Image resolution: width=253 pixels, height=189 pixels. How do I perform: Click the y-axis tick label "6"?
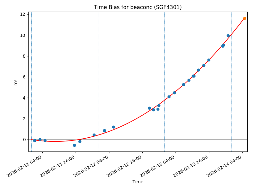[24, 77]
